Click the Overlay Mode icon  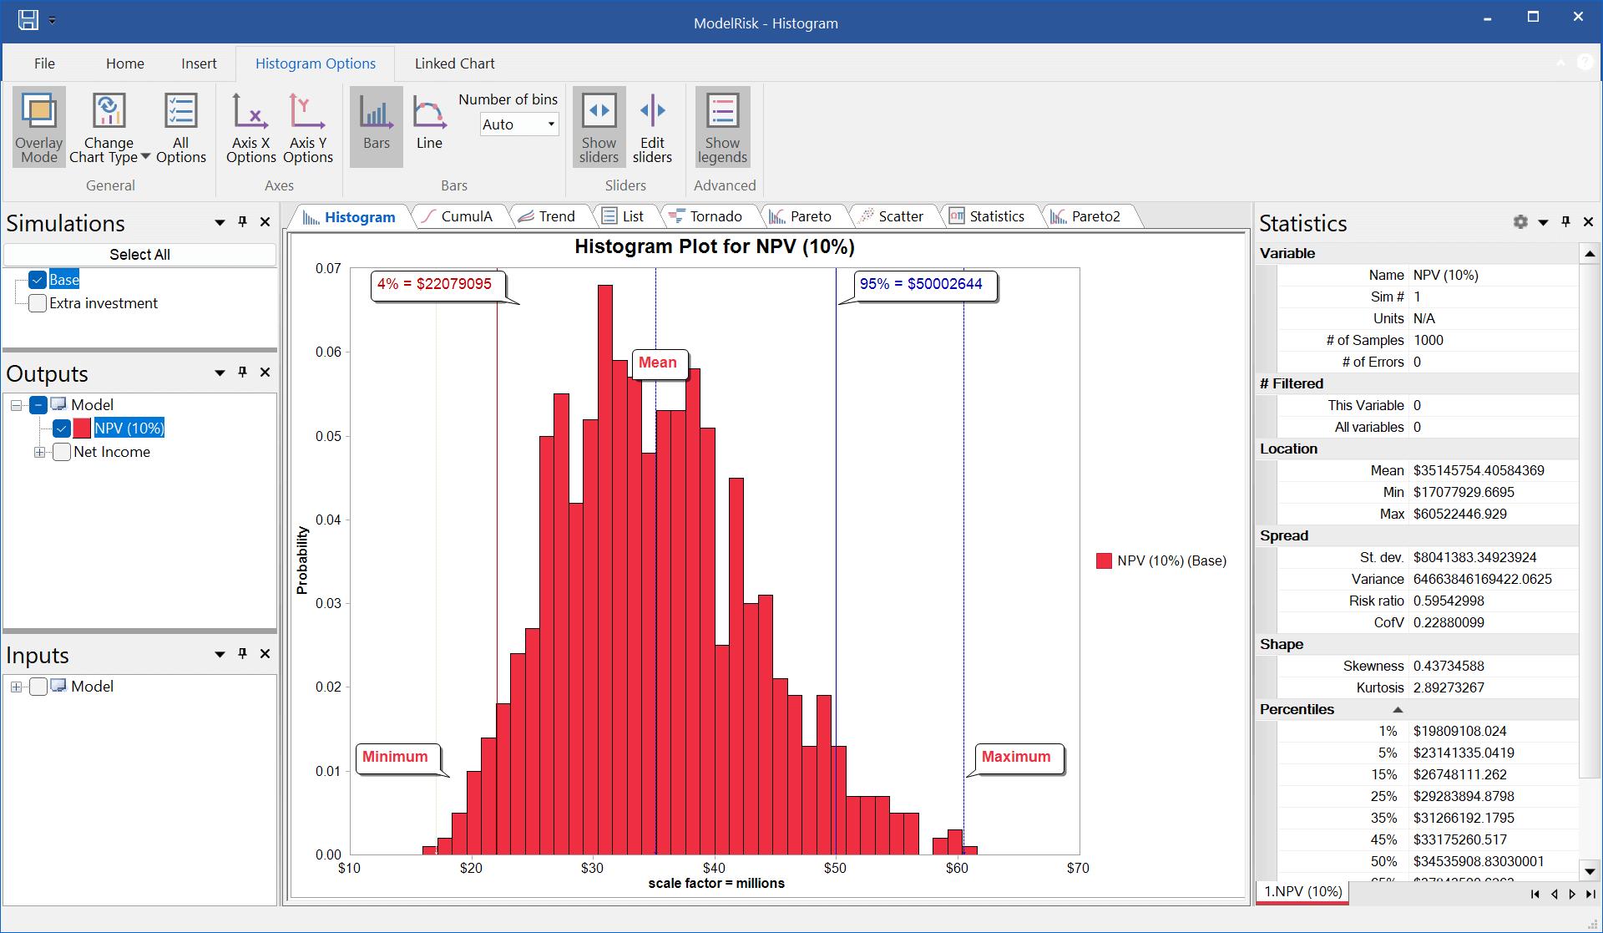tap(38, 111)
